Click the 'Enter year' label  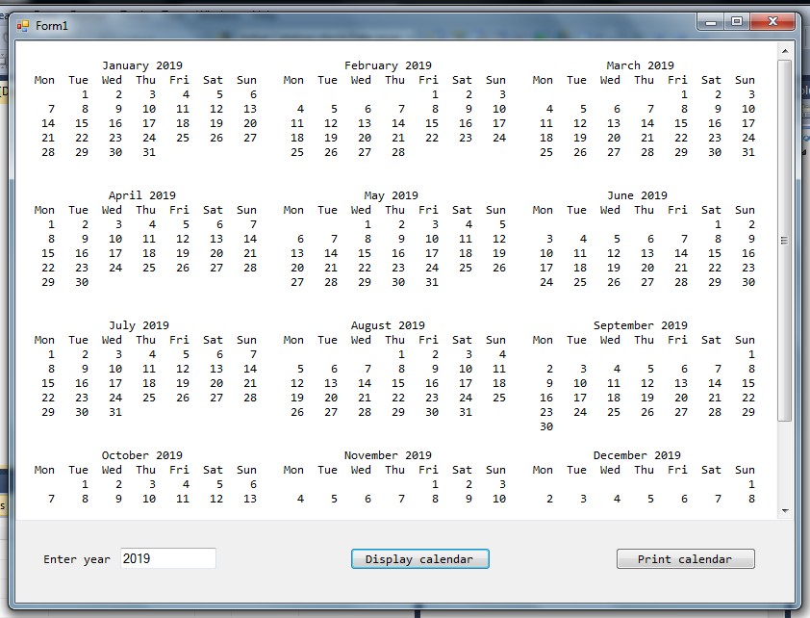coord(77,559)
